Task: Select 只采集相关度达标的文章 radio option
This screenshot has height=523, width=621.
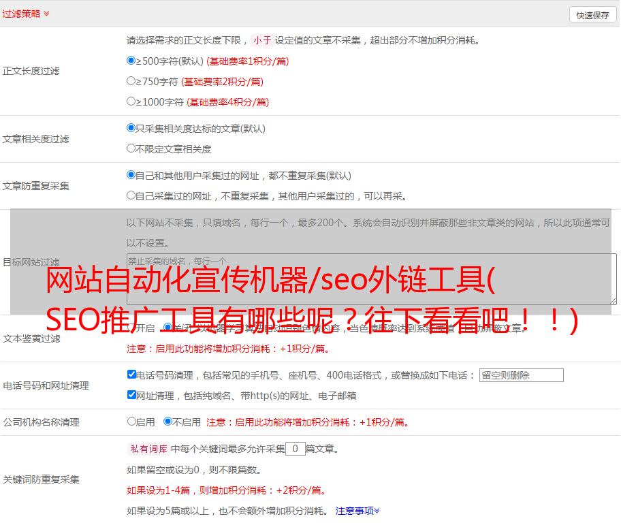Action: tap(131, 128)
